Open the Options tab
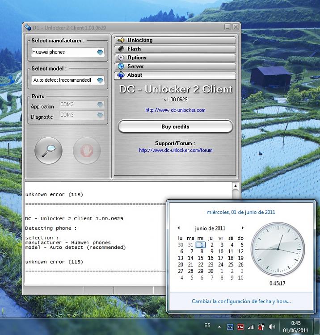The image size is (320, 335). (x=175, y=58)
